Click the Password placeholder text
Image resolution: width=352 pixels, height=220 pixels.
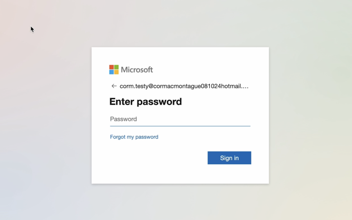pyautogui.click(x=123, y=119)
